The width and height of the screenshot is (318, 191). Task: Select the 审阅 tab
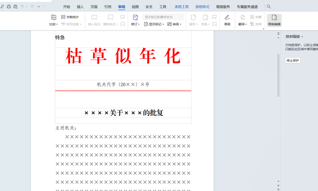(x=122, y=7)
